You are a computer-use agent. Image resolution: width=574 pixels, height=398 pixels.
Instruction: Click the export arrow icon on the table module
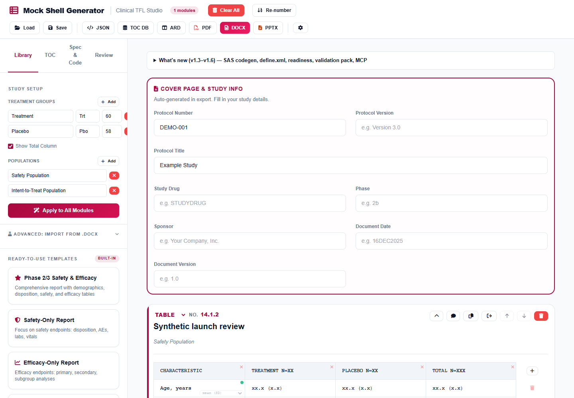pos(489,316)
